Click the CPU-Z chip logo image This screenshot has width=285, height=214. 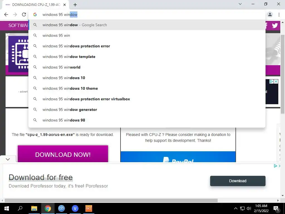(x=18, y=54)
